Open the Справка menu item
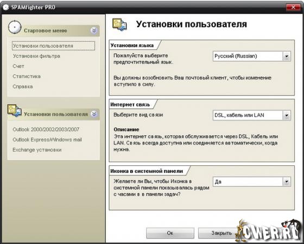The height and width of the screenshot is (244, 304). pos(23,86)
